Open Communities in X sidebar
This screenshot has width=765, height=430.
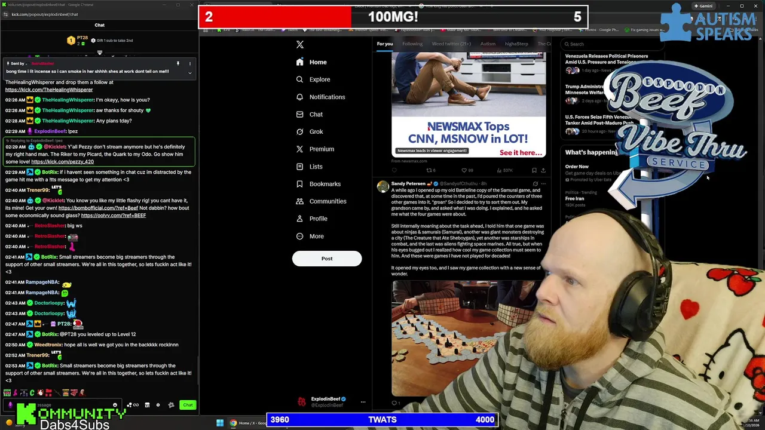point(321,201)
